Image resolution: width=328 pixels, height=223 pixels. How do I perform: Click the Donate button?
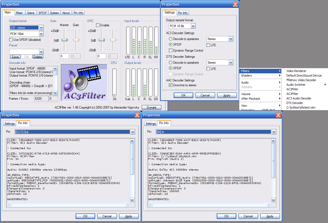coord(151,107)
